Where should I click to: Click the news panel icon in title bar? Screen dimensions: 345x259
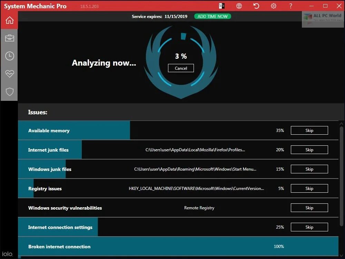(221, 6)
